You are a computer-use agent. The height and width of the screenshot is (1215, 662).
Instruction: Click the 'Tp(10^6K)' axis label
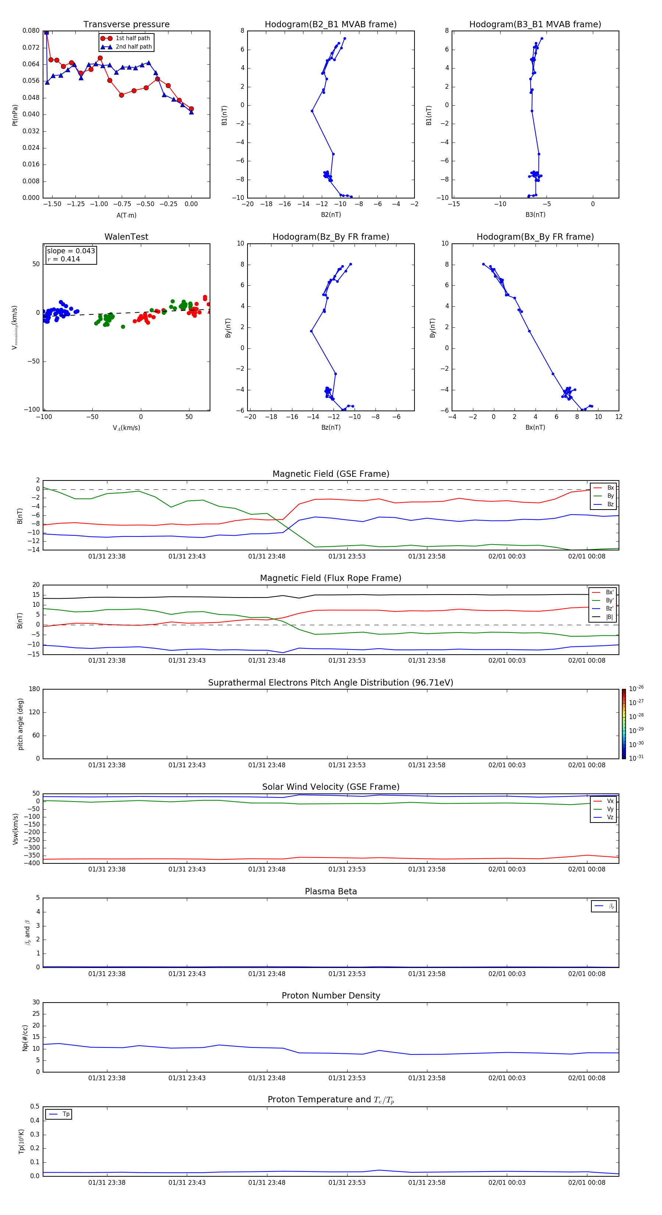pyautogui.click(x=21, y=1141)
